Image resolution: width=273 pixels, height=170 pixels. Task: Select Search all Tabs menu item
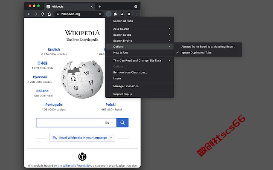click(139, 21)
